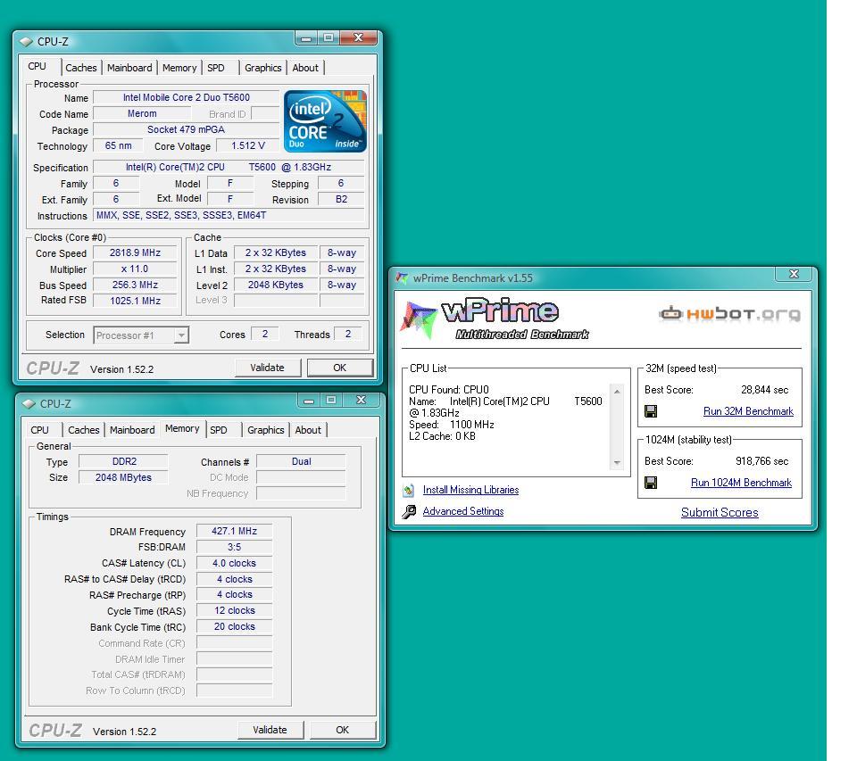Select Memory tab in top CPU-Z window
Viewport: 857px width, 761px height.
(179, 68)
